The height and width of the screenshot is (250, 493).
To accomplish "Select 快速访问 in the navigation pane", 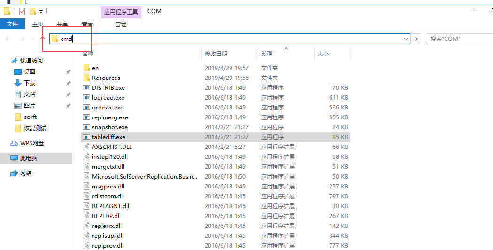I will pos(31,61).
